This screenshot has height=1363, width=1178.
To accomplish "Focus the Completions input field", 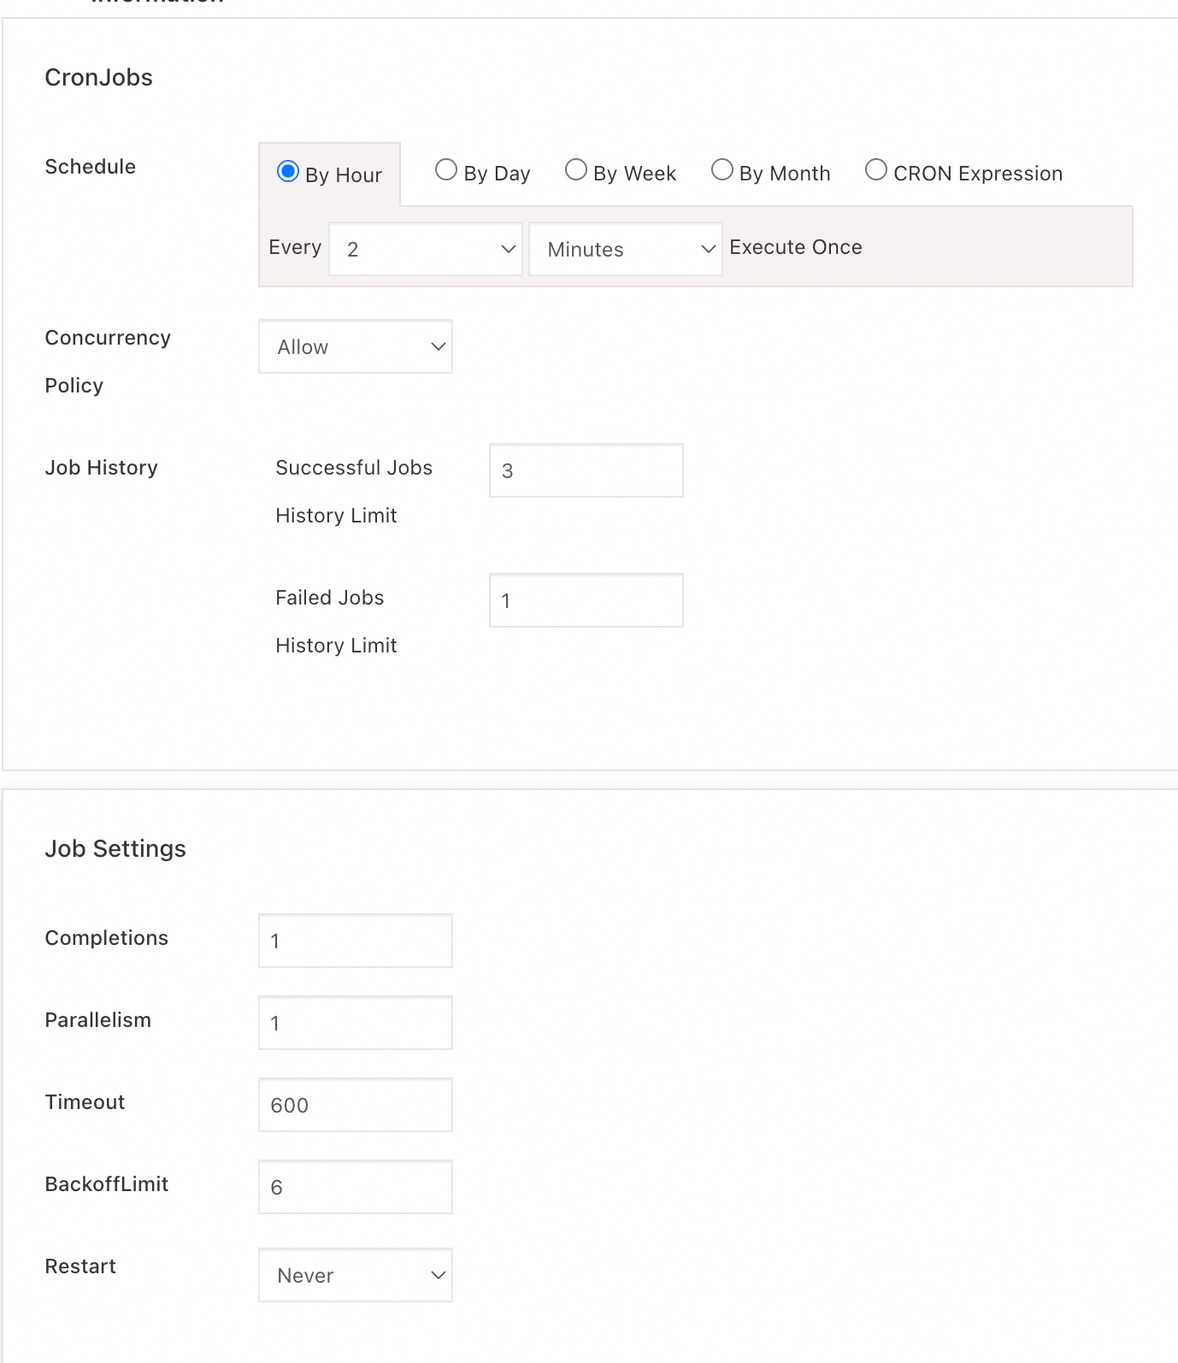I will (356, 941).
